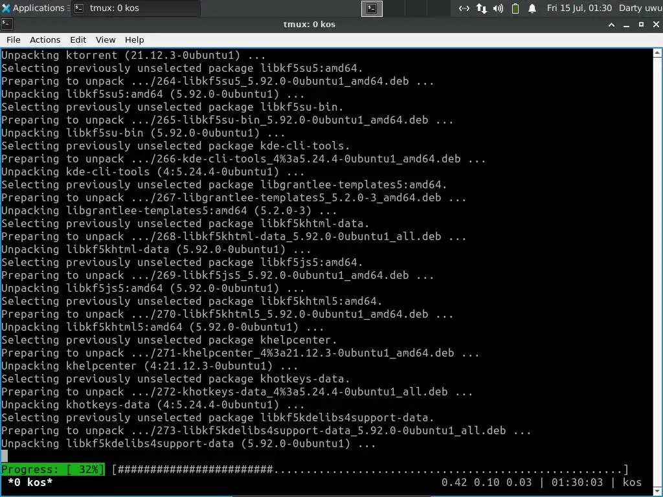Click the clock showing Fri 15 Jul, 01:30
The image size is (663, 497).
coord(579,8)
